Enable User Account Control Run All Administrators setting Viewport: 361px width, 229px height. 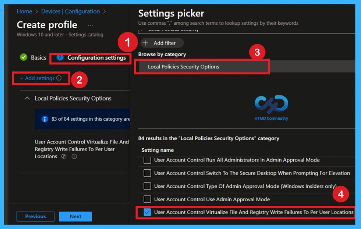pos(147,160)
